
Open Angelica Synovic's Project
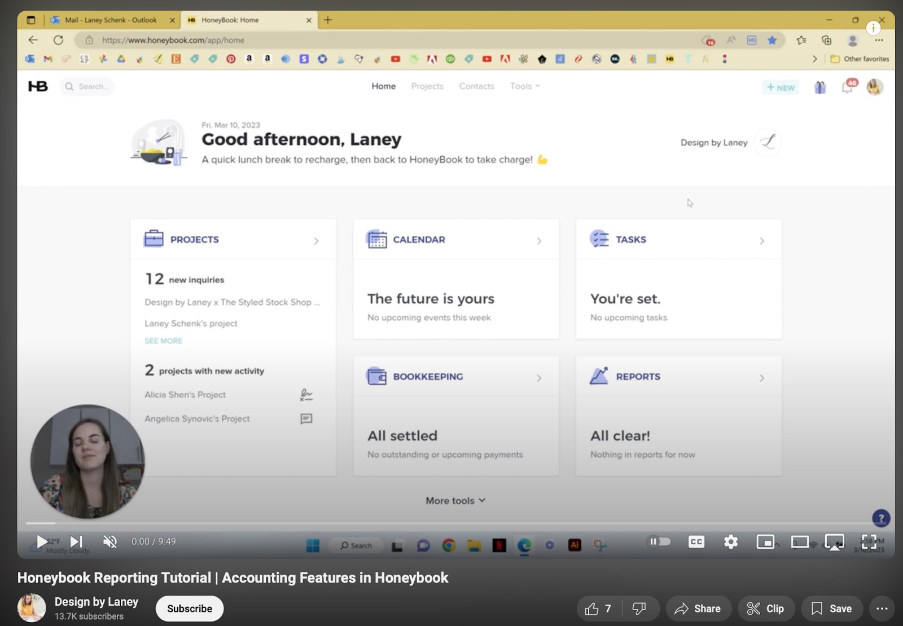point(197,419)
